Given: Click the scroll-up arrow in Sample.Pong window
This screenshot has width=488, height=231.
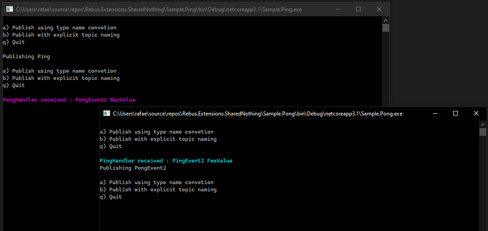Looking at the screenshot, I should (483, 125).
